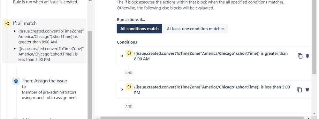Select the If: all match branch icon

tap(7, 24)
